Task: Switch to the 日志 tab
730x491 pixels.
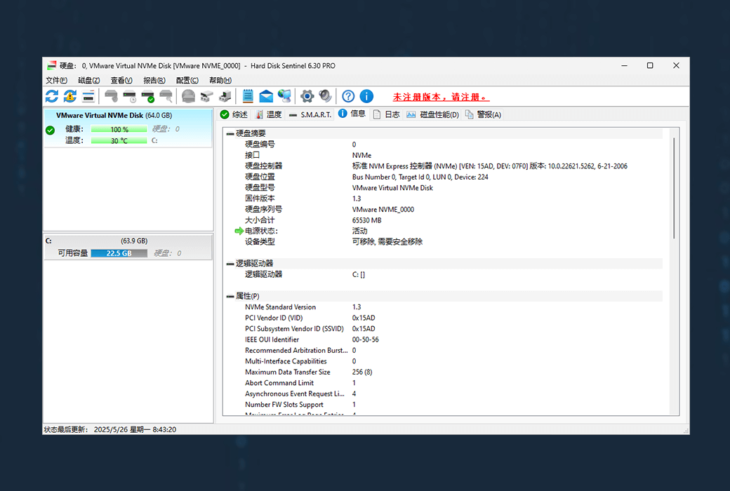Action: tap(387, 114)
